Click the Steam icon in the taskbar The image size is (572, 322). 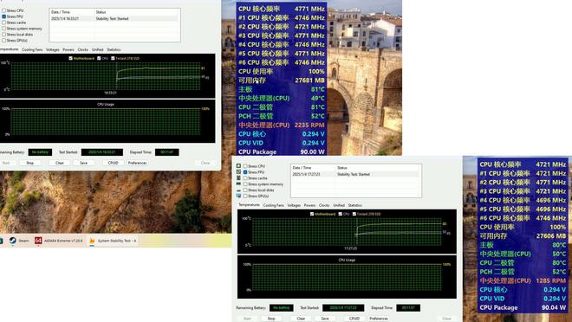[x=12, y=241]
